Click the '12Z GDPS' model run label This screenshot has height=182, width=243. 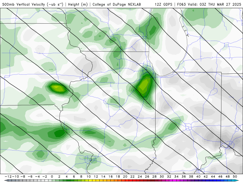point(163,4)
